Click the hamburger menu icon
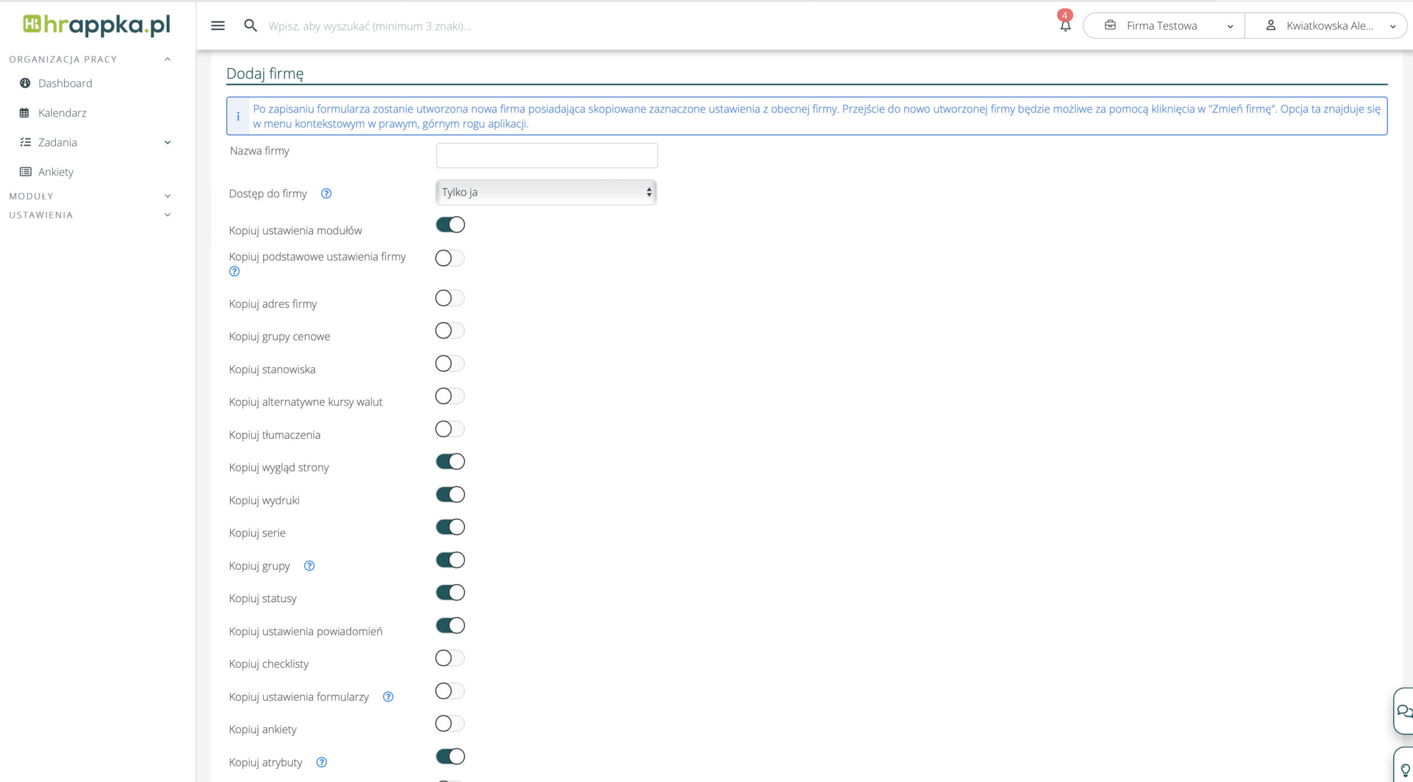1413x782 pixels. click(x=217, y=25)
